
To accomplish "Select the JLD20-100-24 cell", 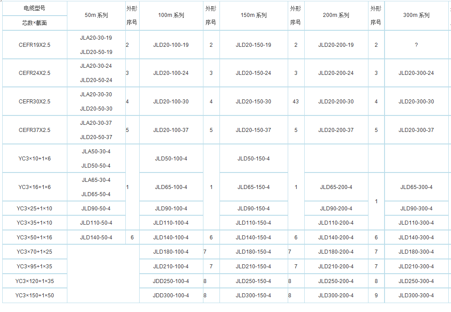I will click(x=171, y=73).
